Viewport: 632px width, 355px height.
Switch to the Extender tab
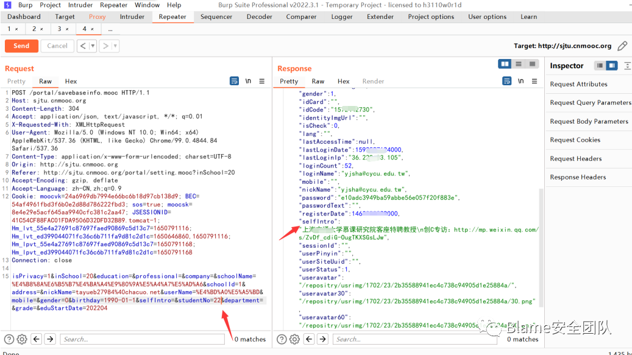(380, 17)
